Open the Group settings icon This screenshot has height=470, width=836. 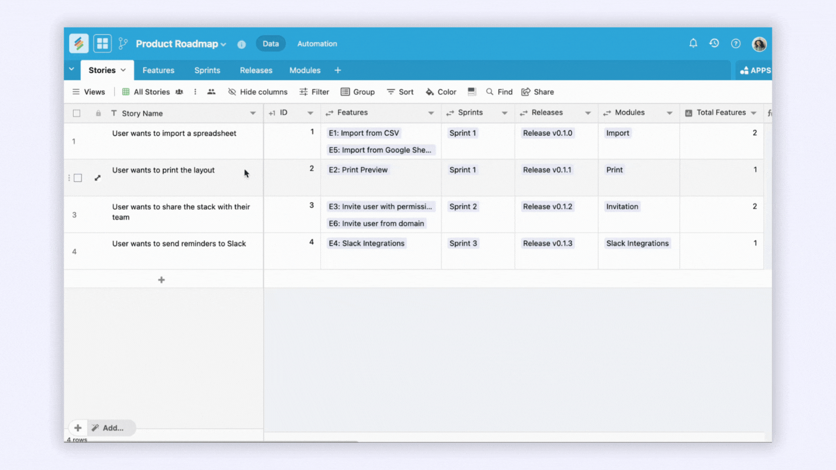tap(358, 92)
